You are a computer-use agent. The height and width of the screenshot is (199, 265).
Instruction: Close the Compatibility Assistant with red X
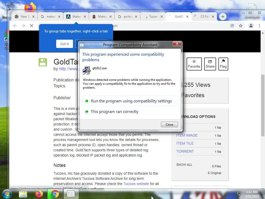pos(177,44)
